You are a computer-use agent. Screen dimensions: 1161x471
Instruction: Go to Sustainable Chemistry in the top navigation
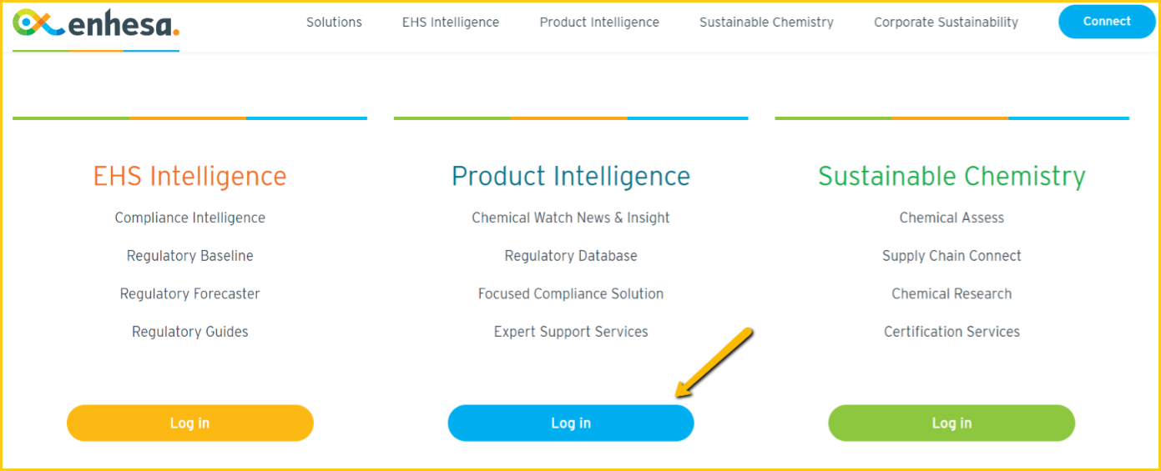(x=766, y=23)
